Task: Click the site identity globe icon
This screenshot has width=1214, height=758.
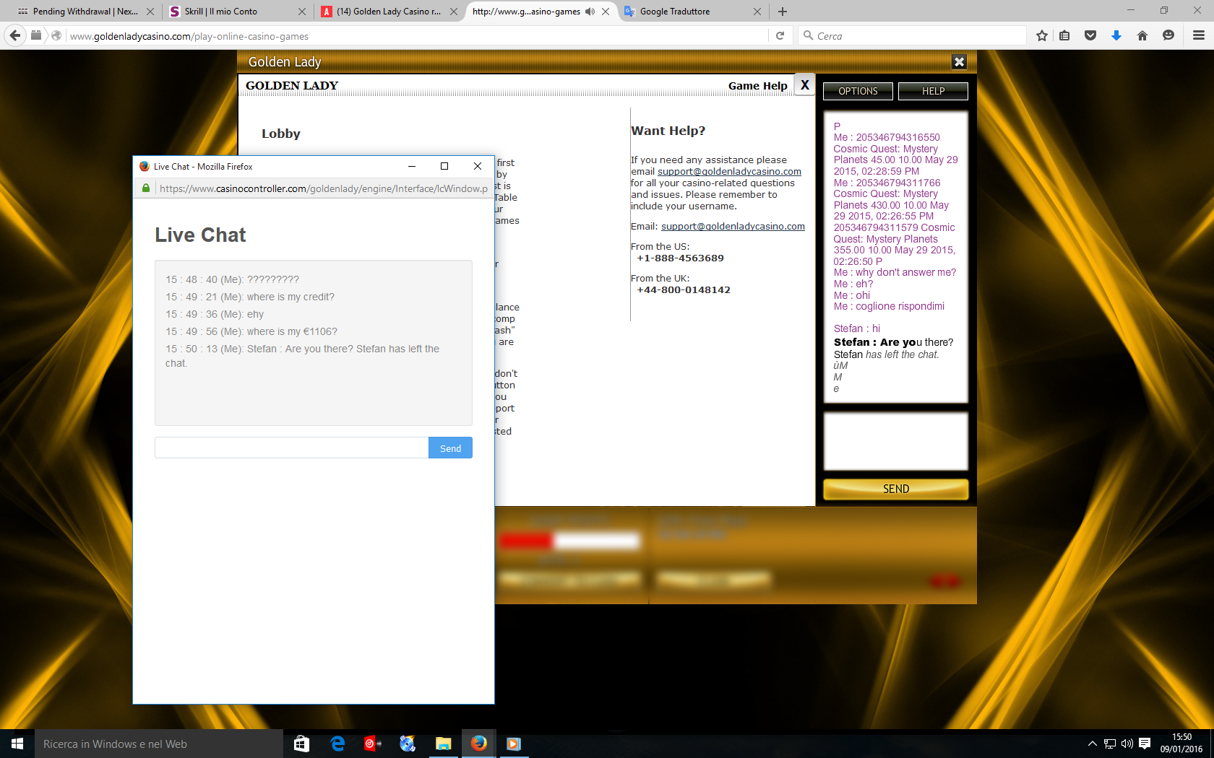Action: click(x=56, y=35)
